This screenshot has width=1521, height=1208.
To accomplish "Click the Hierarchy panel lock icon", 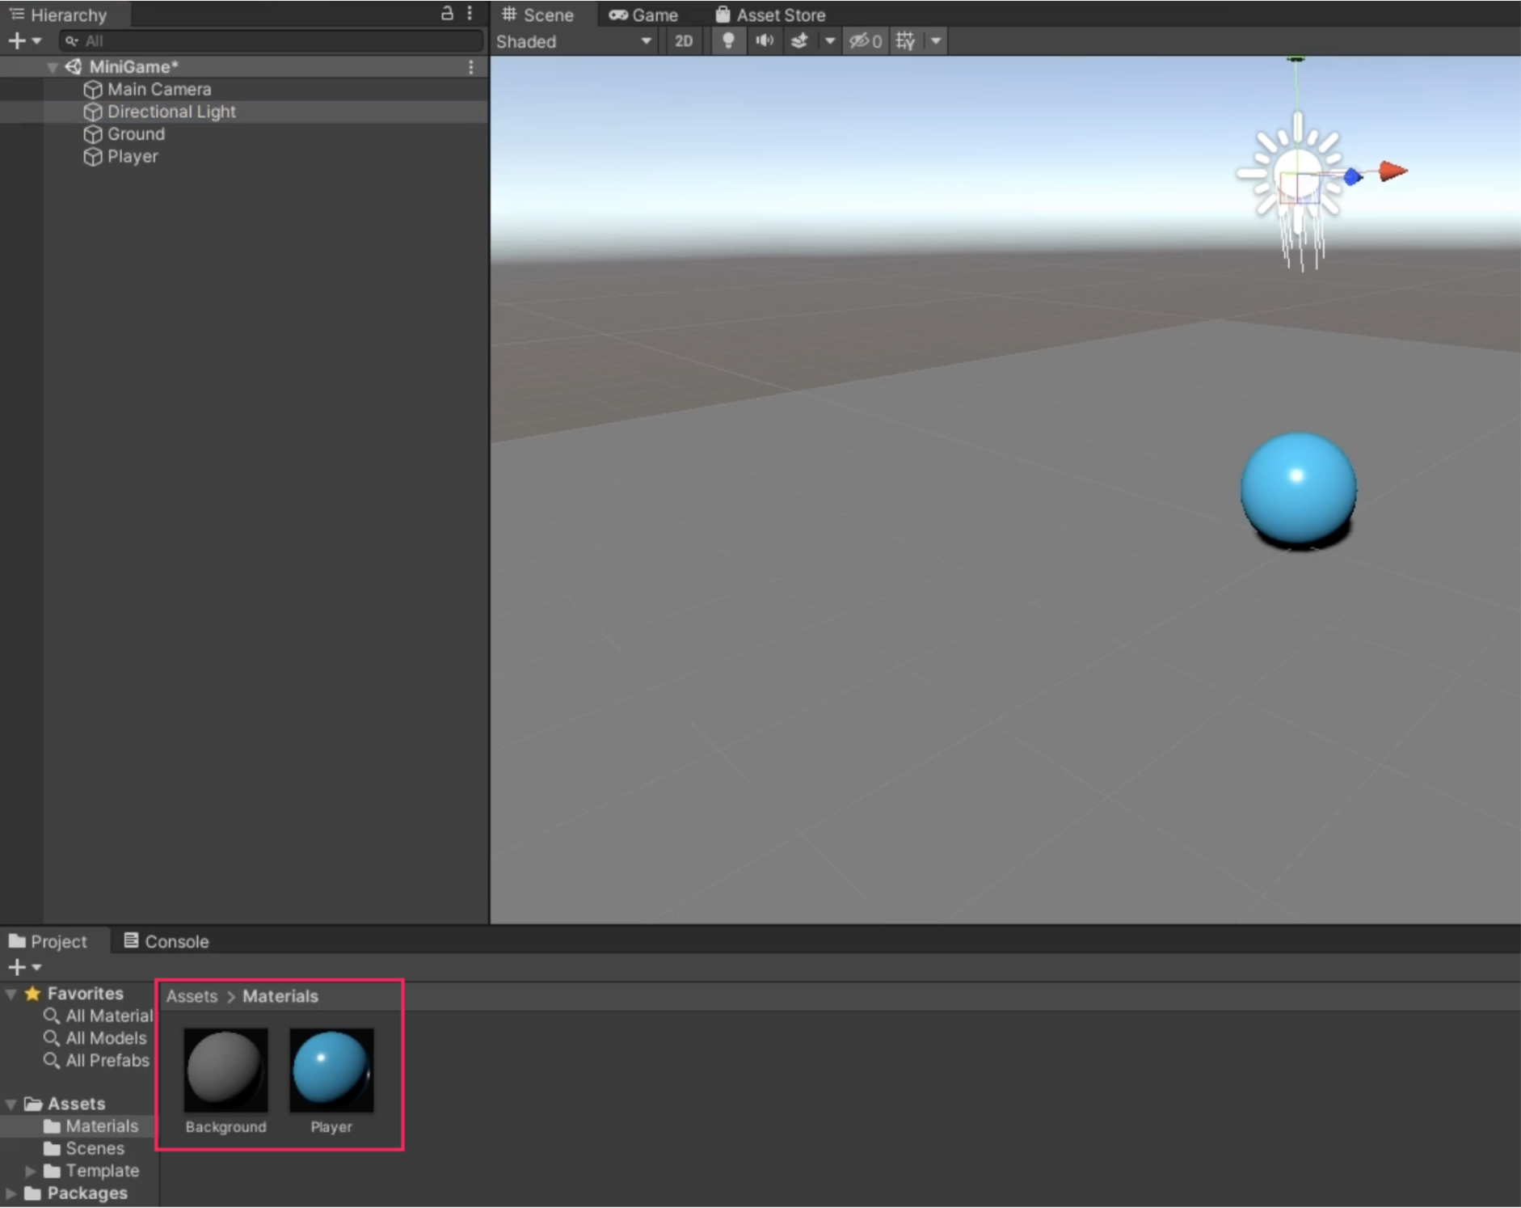I will point(447,14).
